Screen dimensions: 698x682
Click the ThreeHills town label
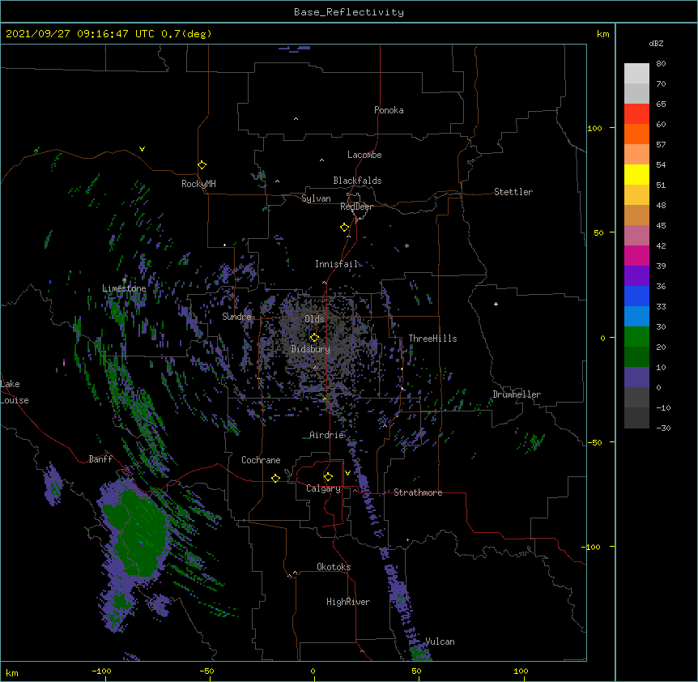[432, 339]
